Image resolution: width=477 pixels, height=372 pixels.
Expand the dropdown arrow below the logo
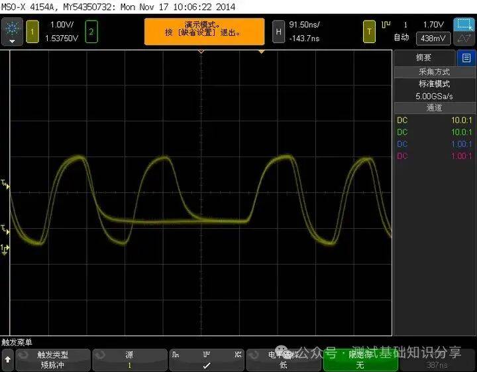pos(13,41)
